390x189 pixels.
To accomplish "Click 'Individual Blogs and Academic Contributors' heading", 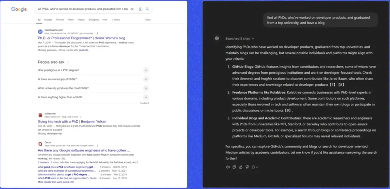I will pyautogui.click(x=266, y=118).
